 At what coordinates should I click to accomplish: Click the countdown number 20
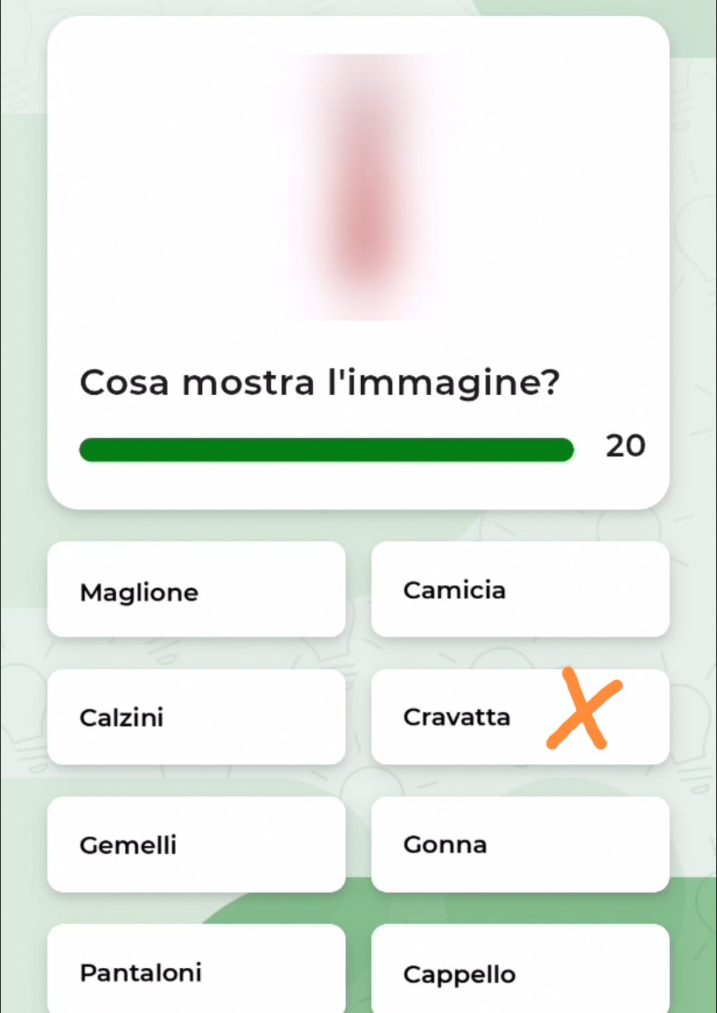pos(625,446)
